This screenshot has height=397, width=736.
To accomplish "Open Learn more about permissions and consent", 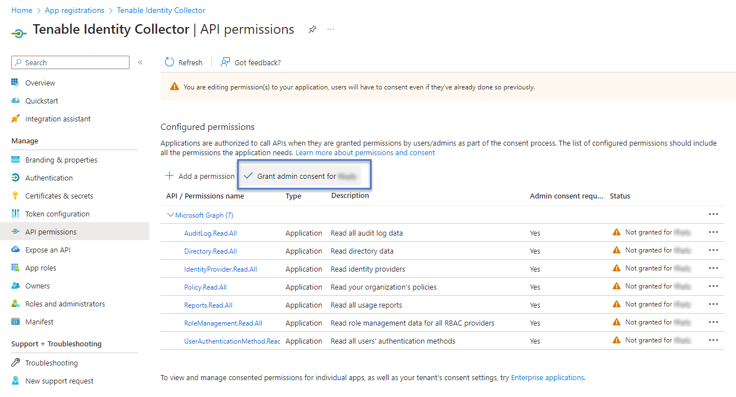I will [365, 152].
